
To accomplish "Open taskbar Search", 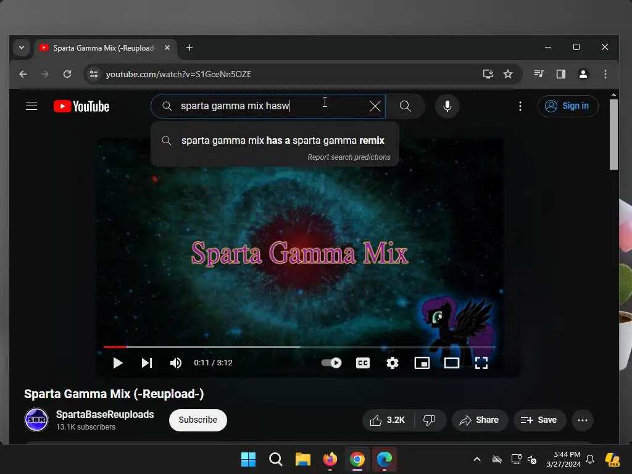I will [276, 459].
